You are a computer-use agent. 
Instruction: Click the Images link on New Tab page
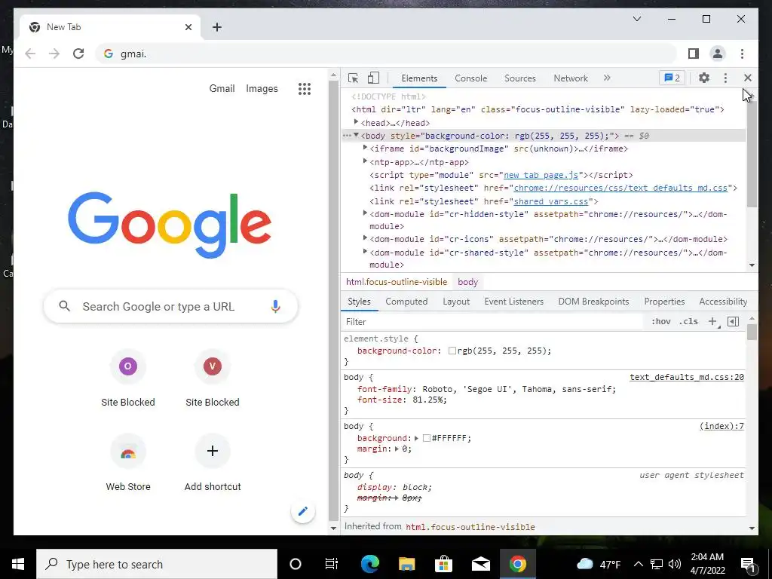click(262, 89)
